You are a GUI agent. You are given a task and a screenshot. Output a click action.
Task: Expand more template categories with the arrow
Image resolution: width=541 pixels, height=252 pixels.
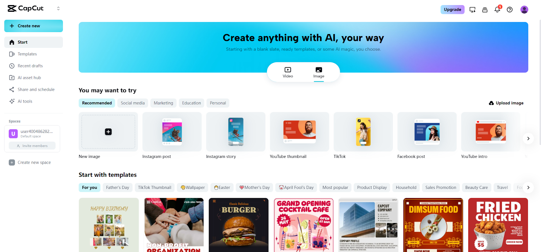[x=528, y=187]
